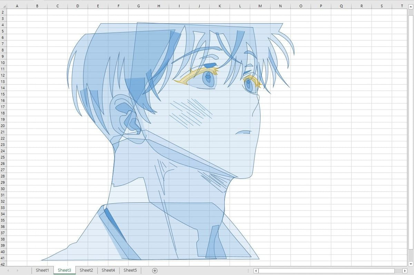414x275 pixels.
Task: Click vertical scrollbar down arrow
Action: pyautogui.click(x=411, y=263)
